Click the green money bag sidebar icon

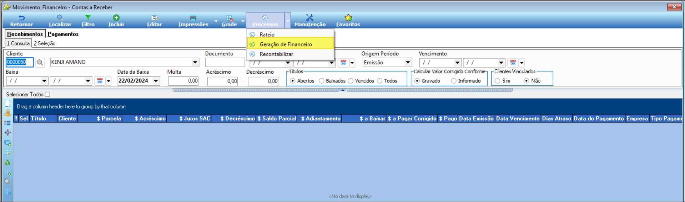click(7, 163)
